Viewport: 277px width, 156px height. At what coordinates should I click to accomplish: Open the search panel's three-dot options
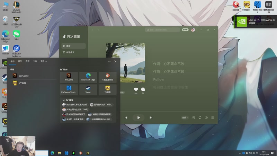pos(109,61)
